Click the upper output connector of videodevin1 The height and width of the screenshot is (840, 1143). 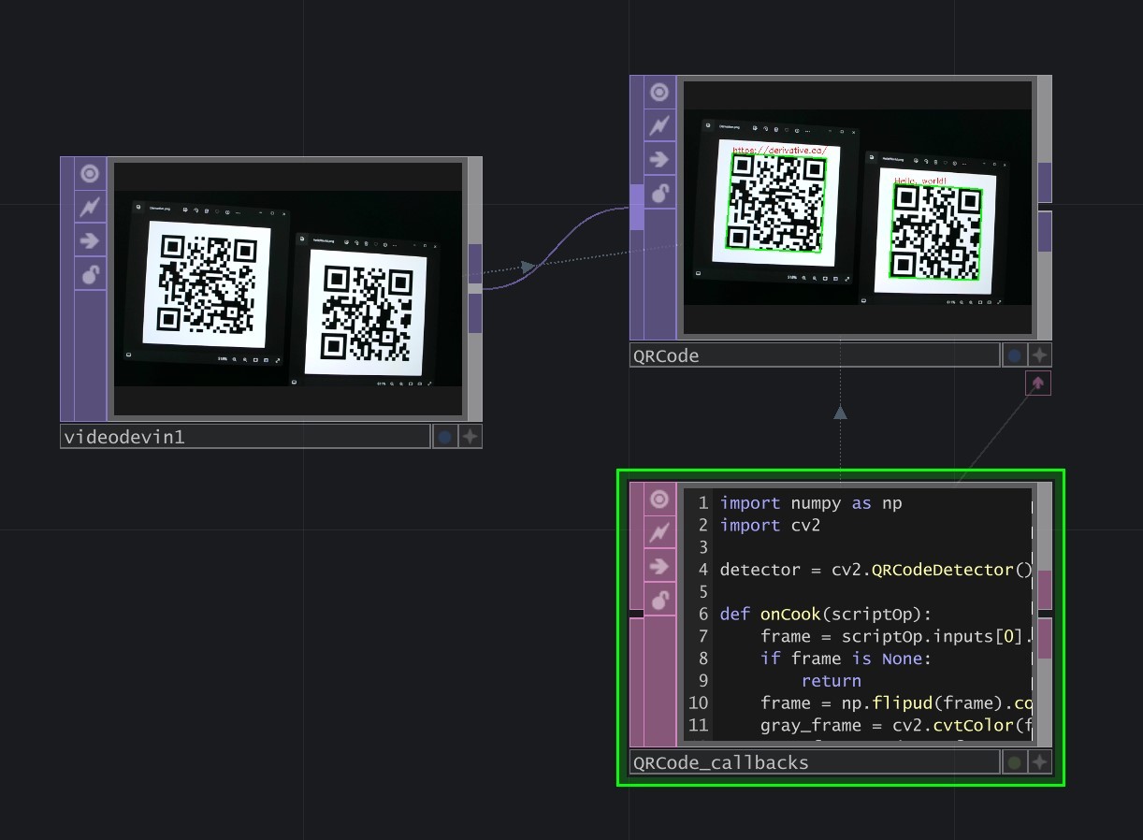[475, 264]
